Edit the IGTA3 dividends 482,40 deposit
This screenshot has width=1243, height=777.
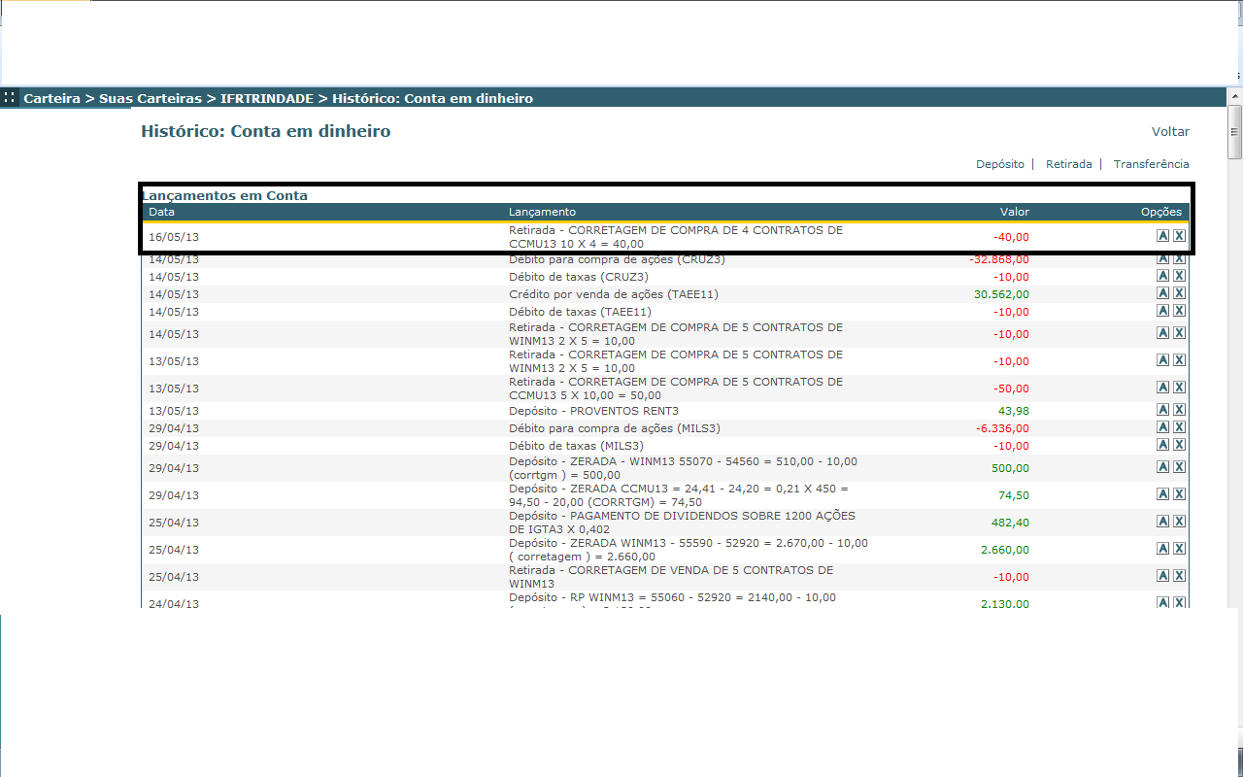click(x=1162, y=522)
